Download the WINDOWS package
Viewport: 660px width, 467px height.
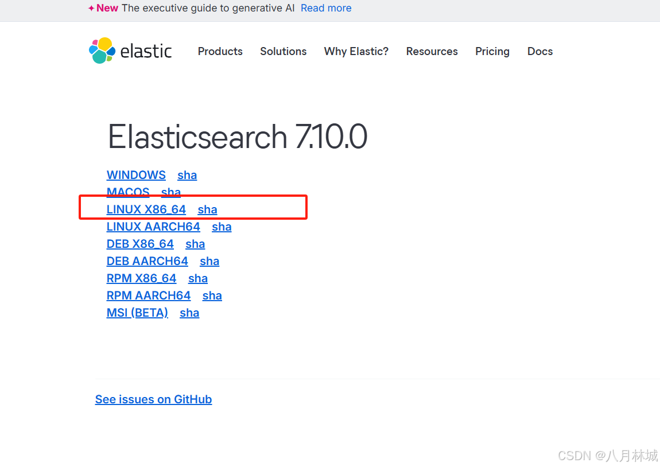(x=136, y=175)
